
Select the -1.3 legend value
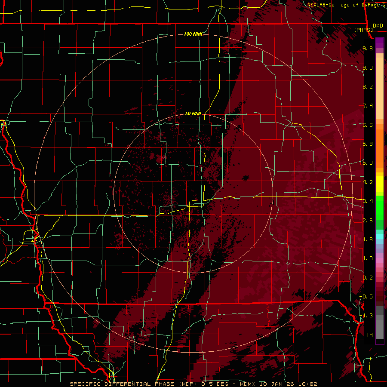(x=366, y=316)
